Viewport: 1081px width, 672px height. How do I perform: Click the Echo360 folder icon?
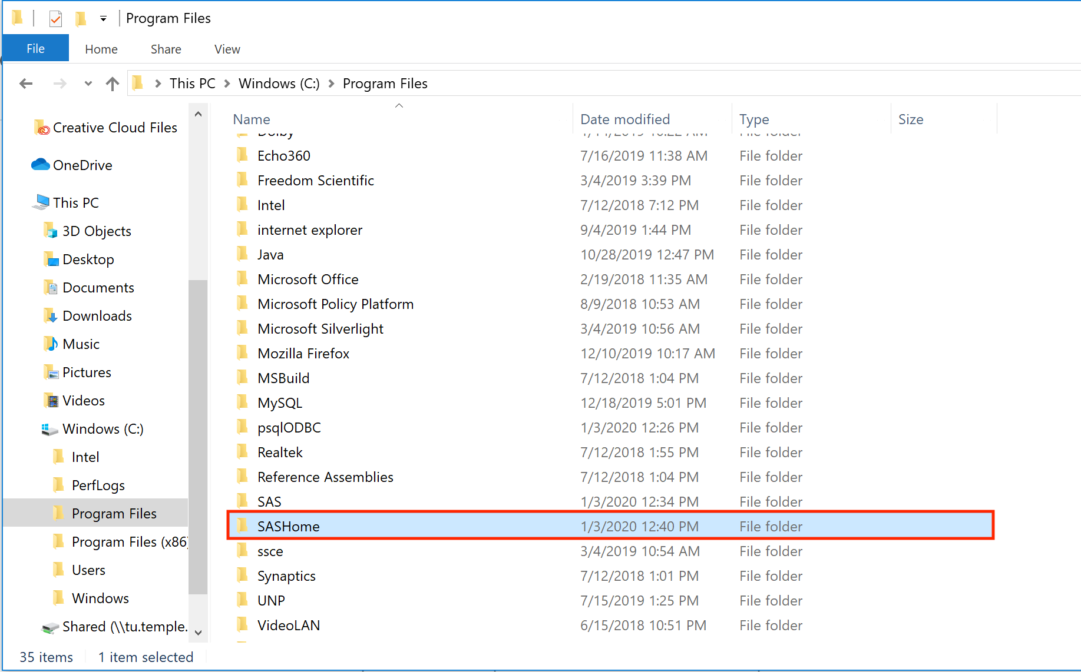[242, 155]
